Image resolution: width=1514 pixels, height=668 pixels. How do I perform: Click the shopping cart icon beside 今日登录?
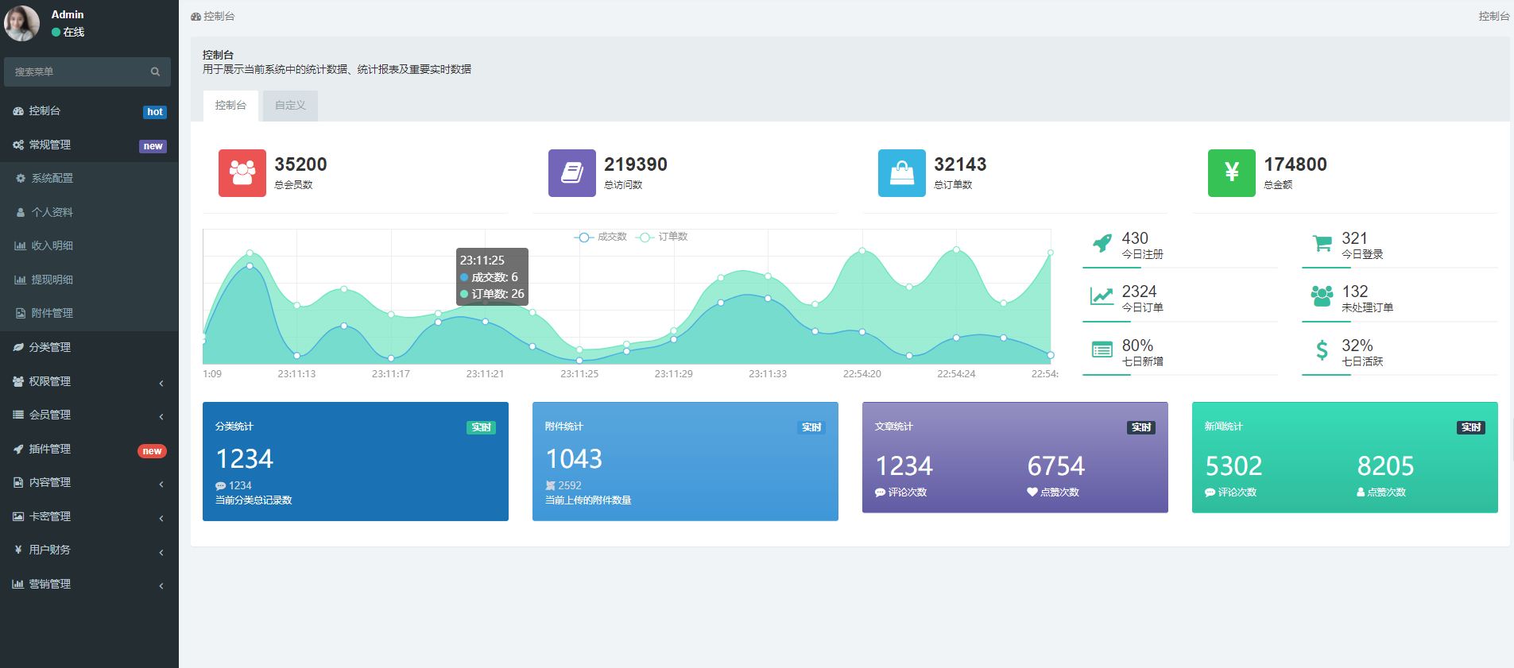(1322, 244)
